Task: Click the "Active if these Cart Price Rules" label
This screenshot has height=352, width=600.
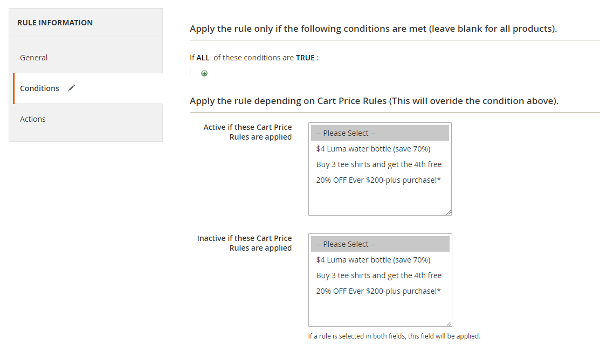Action: [x=247, y=132]
